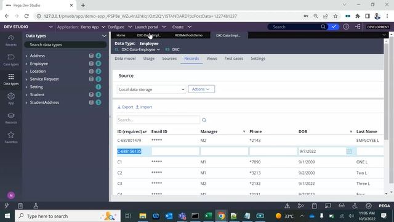Expand the Service Request data type
The width and height of the screenshot is (394, 222).
pyautogui.click(x=26, y=80)
